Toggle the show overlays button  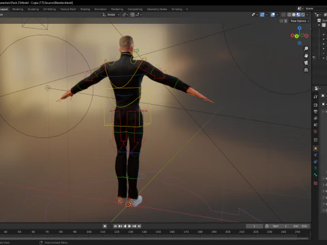pos(273,14)
